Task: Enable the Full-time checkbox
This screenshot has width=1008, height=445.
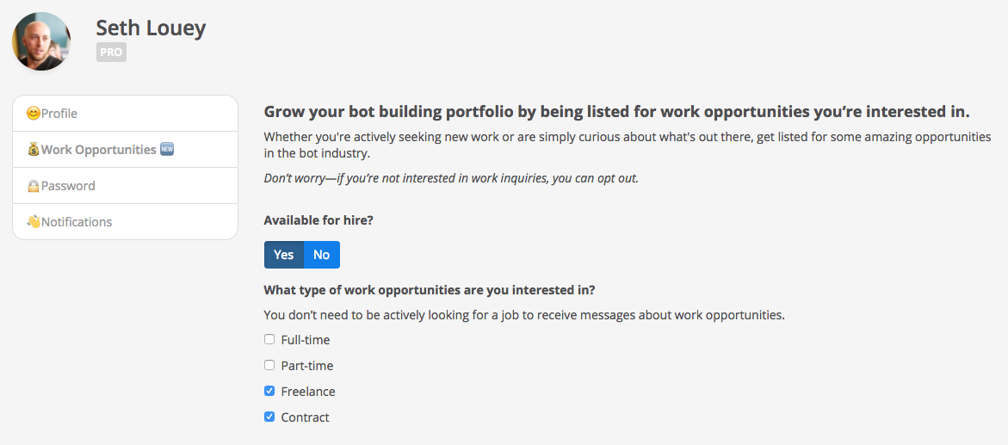Action: (x=269, y=339)
